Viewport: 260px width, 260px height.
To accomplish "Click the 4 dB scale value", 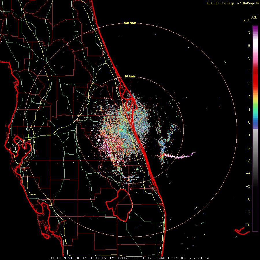I will [x=249, y=71].
